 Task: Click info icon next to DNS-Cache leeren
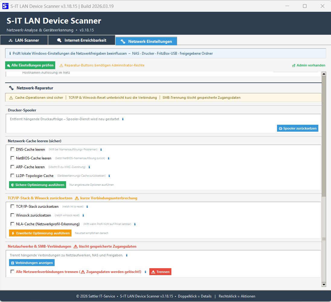coord(101,149)
